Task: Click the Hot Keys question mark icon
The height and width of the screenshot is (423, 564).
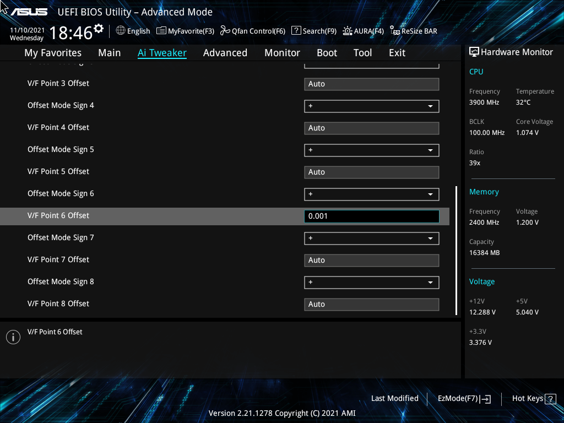Action: (x=550, y=399)
